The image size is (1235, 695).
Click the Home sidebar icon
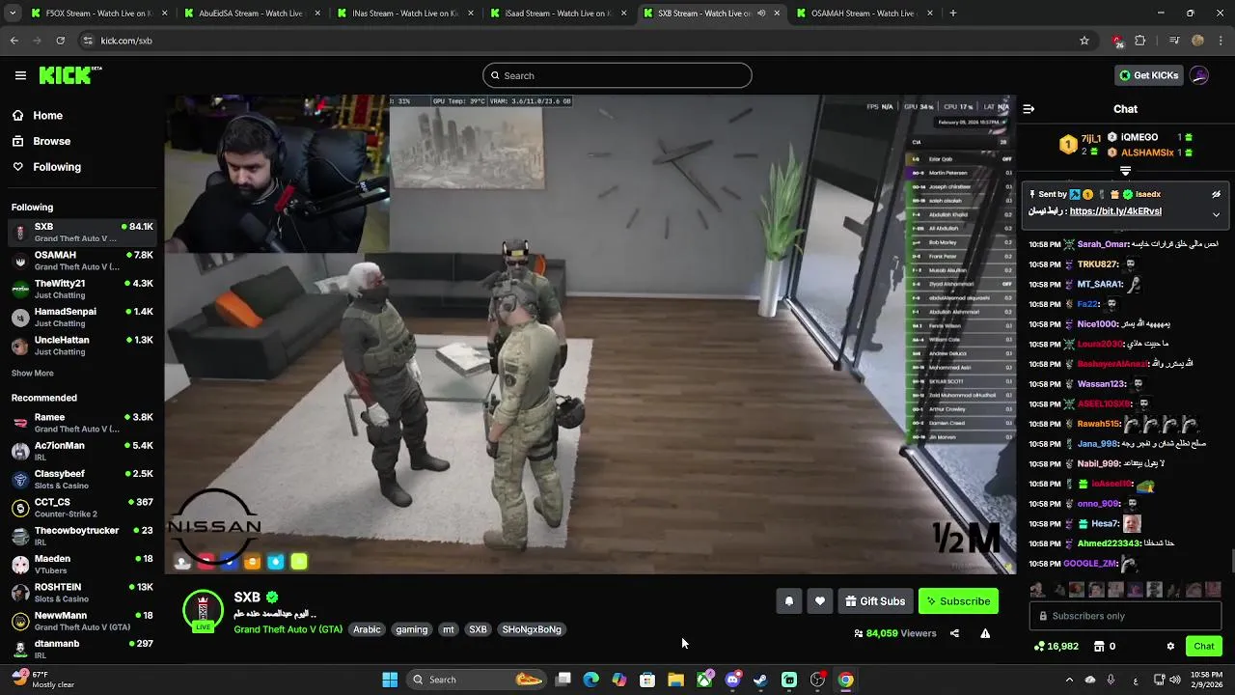(18, 115)
